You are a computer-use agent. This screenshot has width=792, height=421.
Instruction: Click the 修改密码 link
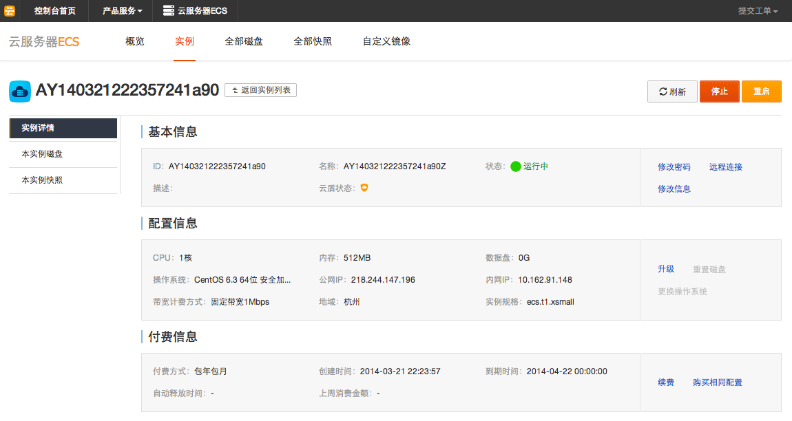(x=674, y=166)
